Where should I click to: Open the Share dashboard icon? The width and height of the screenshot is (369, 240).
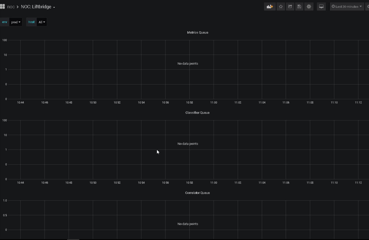pyautogui.click(x=290, y=7)
